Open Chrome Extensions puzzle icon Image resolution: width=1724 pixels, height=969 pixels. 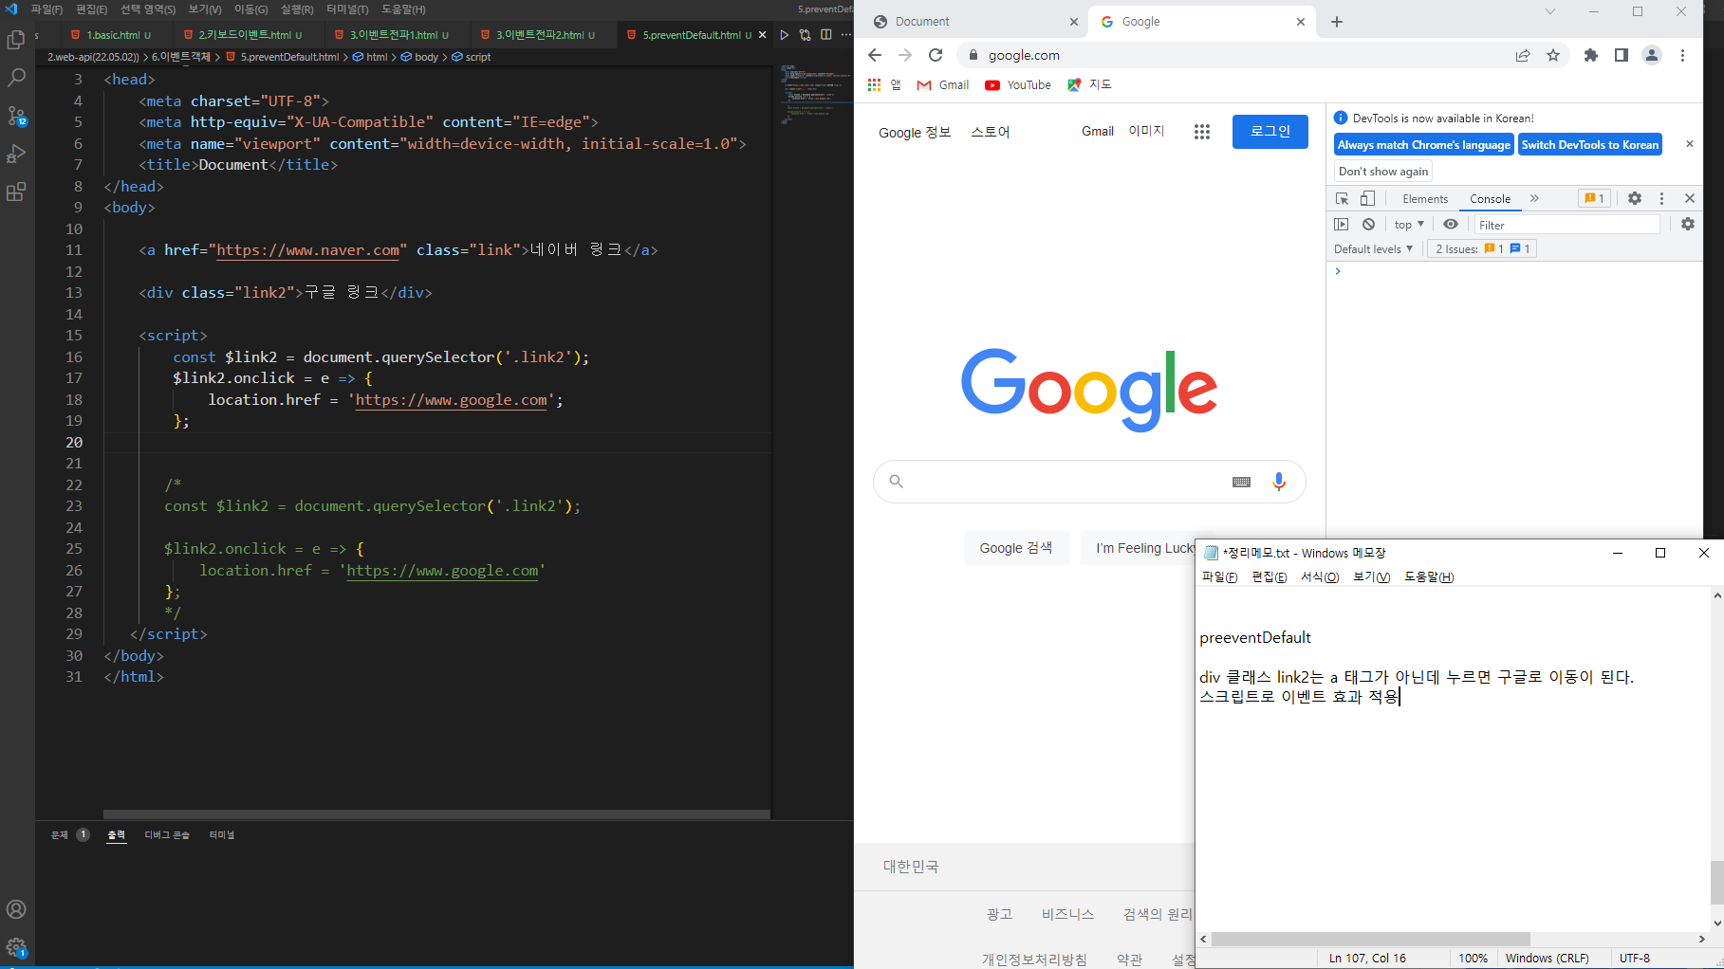point(1591,55)
